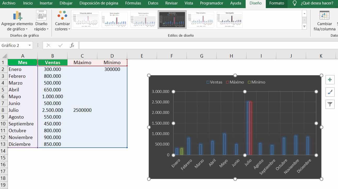Click the 3.000.000 axis label on chart
This screenshot has height=189, width=338.
pos(161,92)
